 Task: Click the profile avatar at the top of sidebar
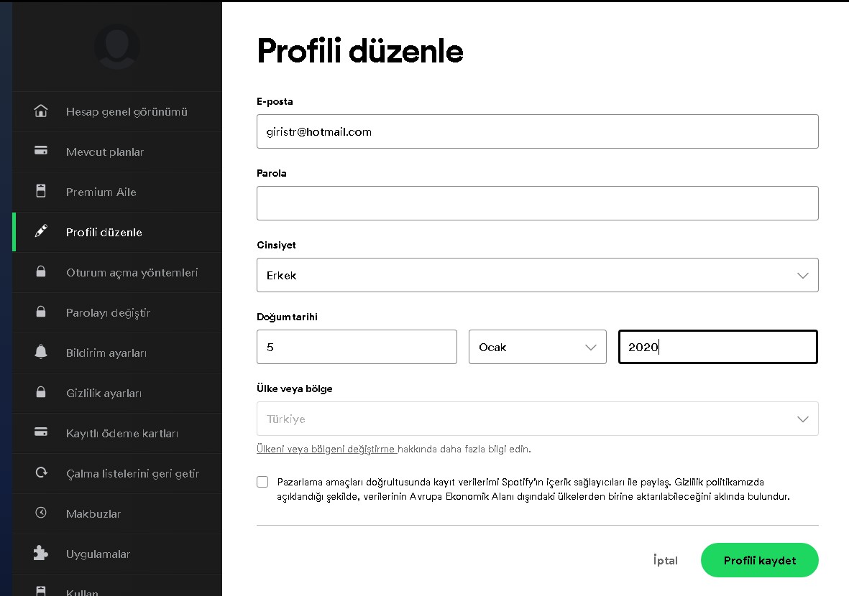click(x=116, y=46)
